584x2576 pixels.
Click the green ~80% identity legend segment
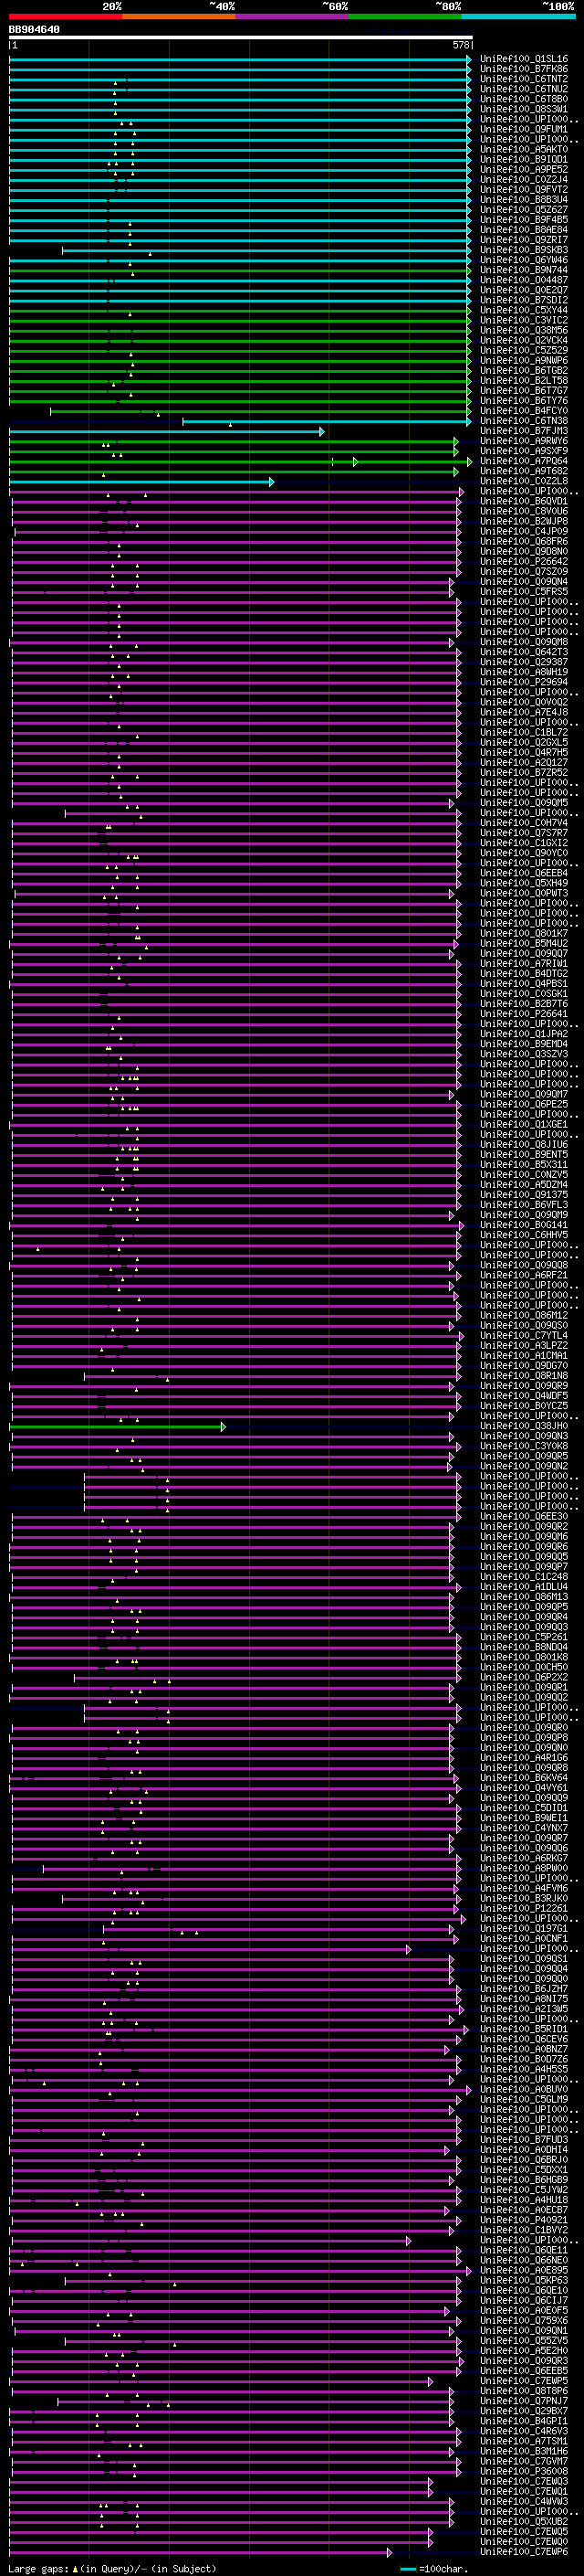pos(405,16)
